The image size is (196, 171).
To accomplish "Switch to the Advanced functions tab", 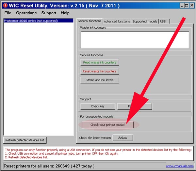I will 117,21.
